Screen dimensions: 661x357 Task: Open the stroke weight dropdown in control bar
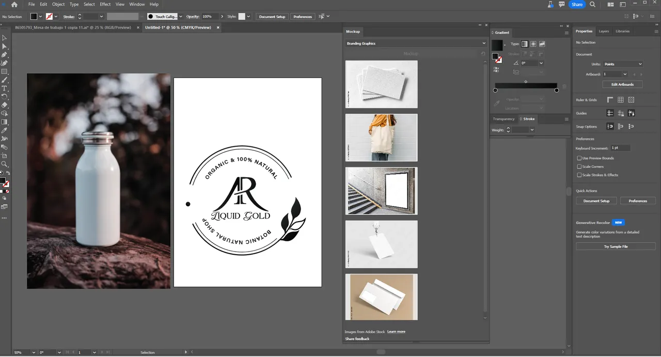[101, 17]
